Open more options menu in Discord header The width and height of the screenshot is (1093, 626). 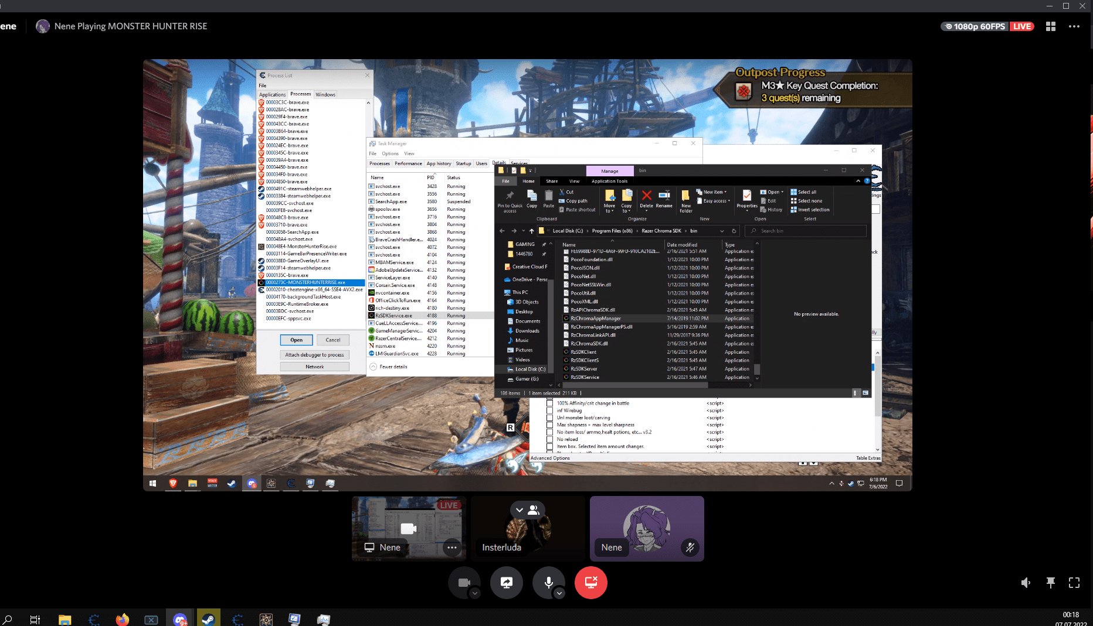(1074, 26)
